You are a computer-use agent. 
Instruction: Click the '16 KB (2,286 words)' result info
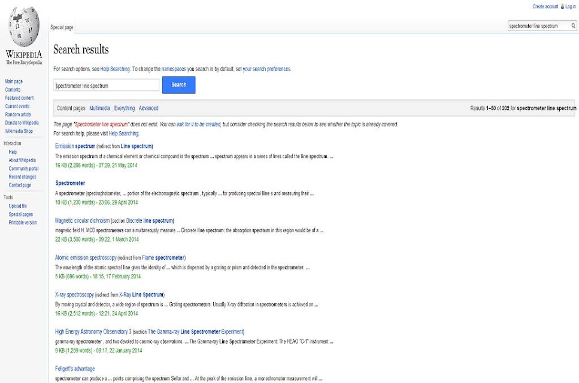(75, 165)
